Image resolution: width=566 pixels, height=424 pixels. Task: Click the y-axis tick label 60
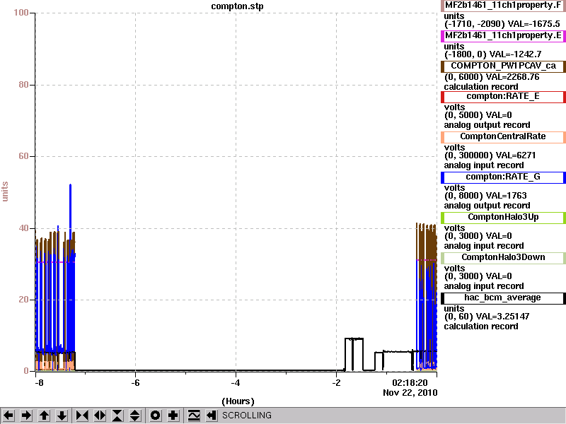[x=23, y=156]
